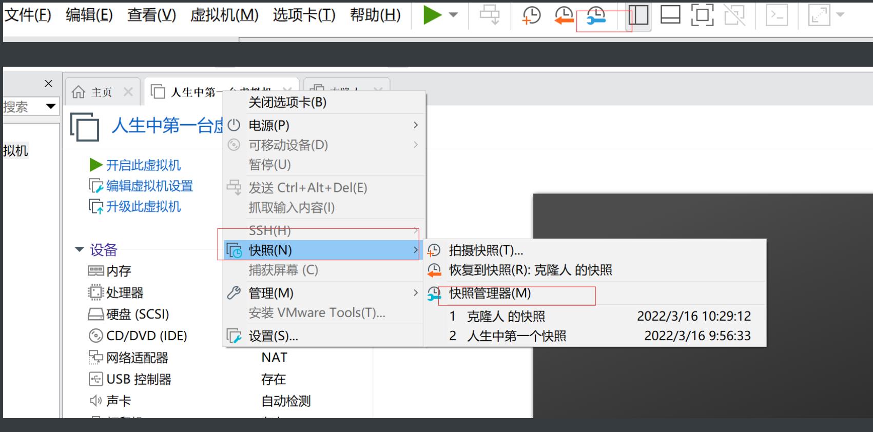This screenshot has width=873, height=432.
Task: Open the dropdown arrow beside stretch display icon
Action: click(840, 15)
